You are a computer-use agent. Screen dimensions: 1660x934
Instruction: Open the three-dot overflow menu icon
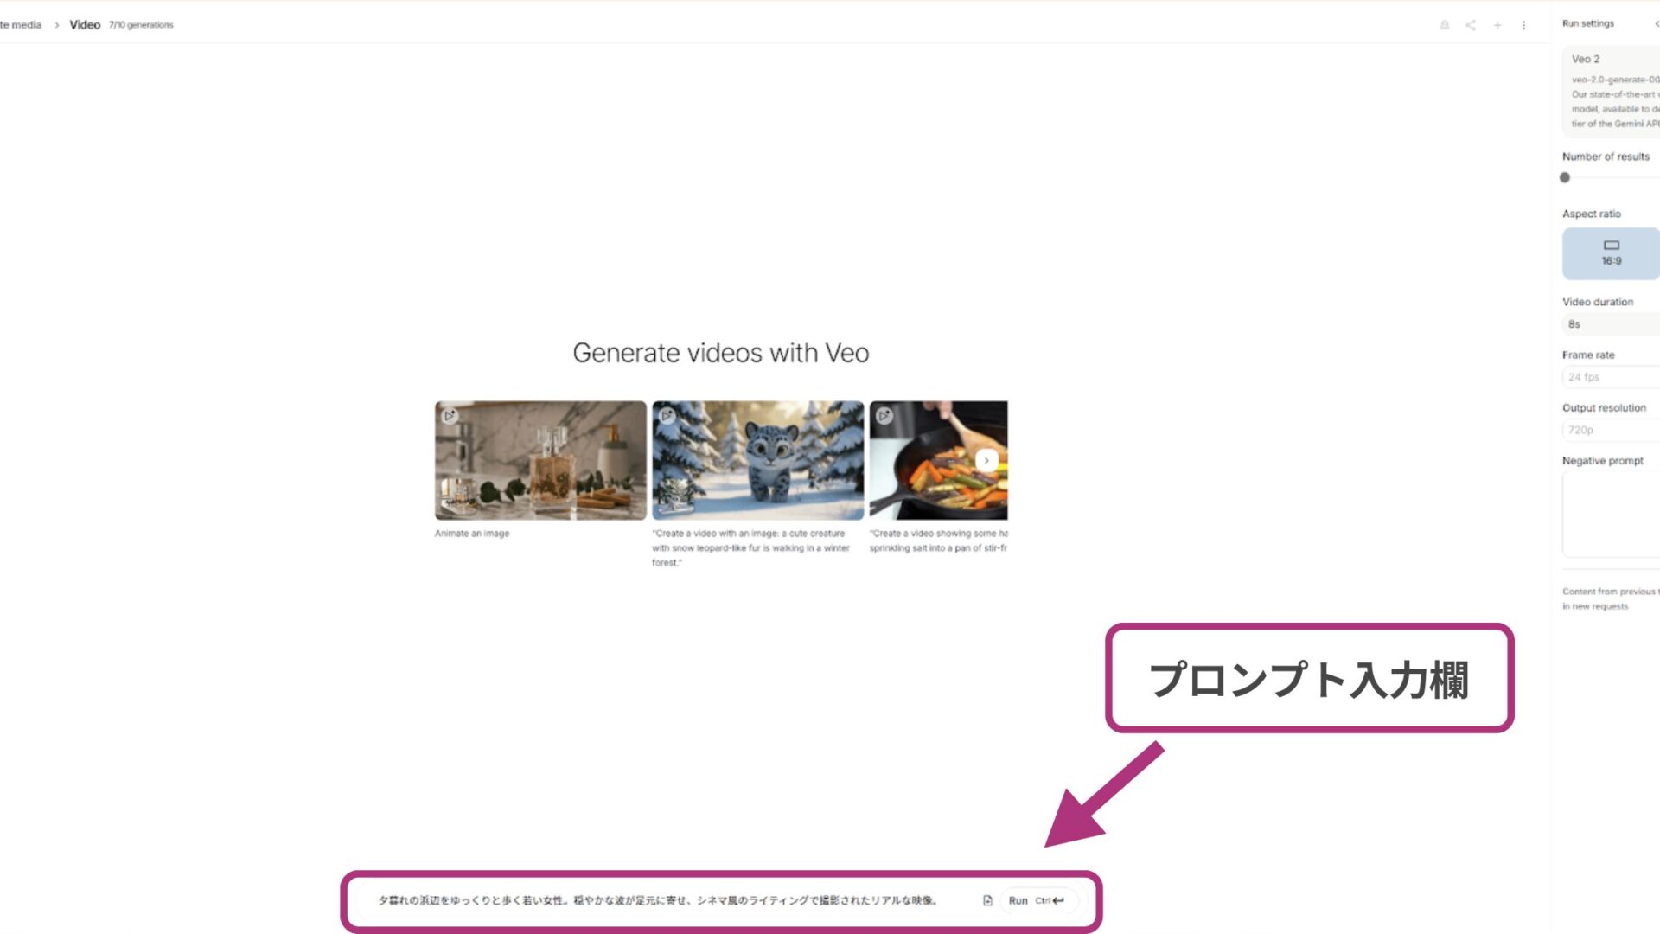(1523, 25)
